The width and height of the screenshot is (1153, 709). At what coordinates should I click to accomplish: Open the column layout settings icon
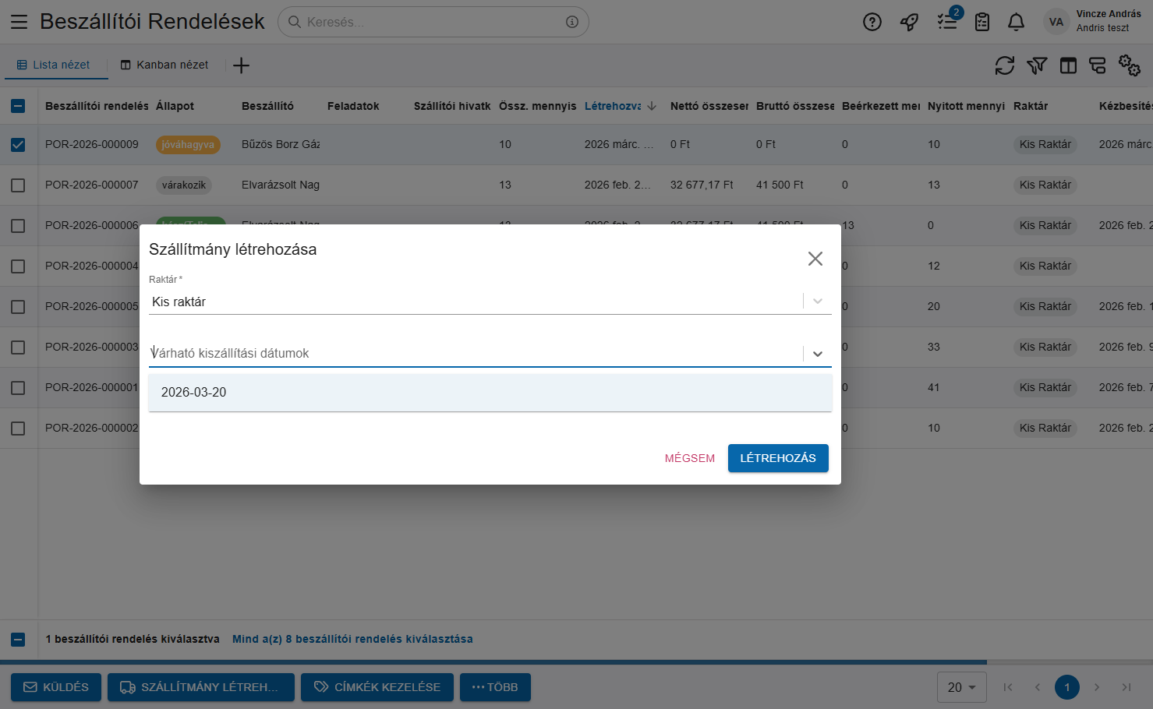[x=1068, y=65]
